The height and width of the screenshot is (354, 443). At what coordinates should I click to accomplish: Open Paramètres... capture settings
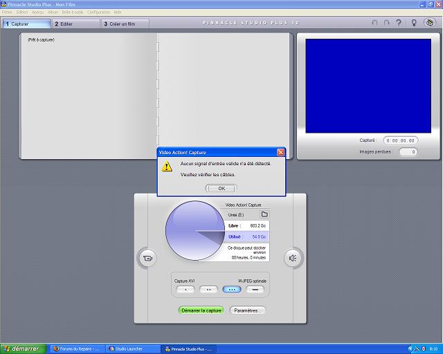(x=247, y=310)
